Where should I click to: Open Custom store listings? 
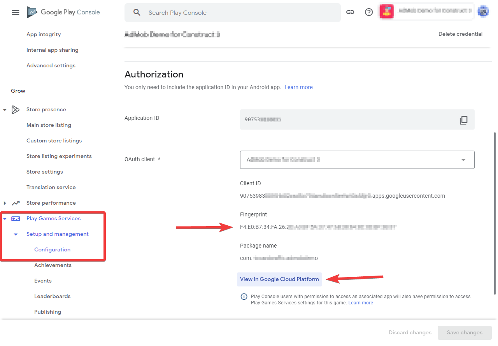pos(54,141)
